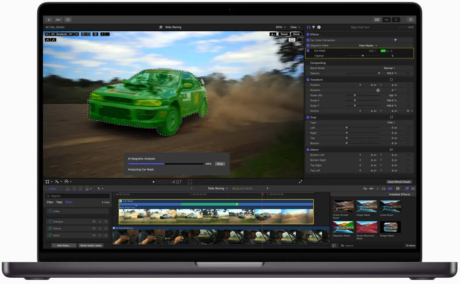Switch to the Roles tab
460x284 pixels.
pyautogui.click(x=69, y=202)
